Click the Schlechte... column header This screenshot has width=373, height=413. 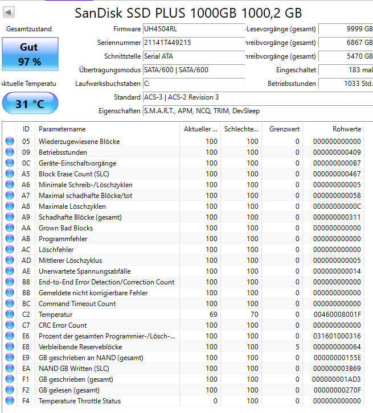[x=241, y=129]
